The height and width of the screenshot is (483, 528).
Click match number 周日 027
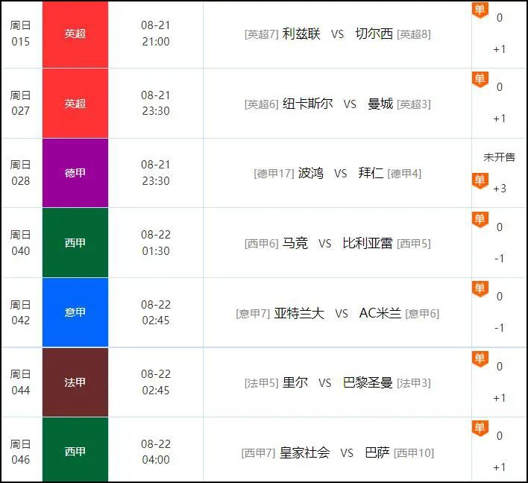pos(20,103)
